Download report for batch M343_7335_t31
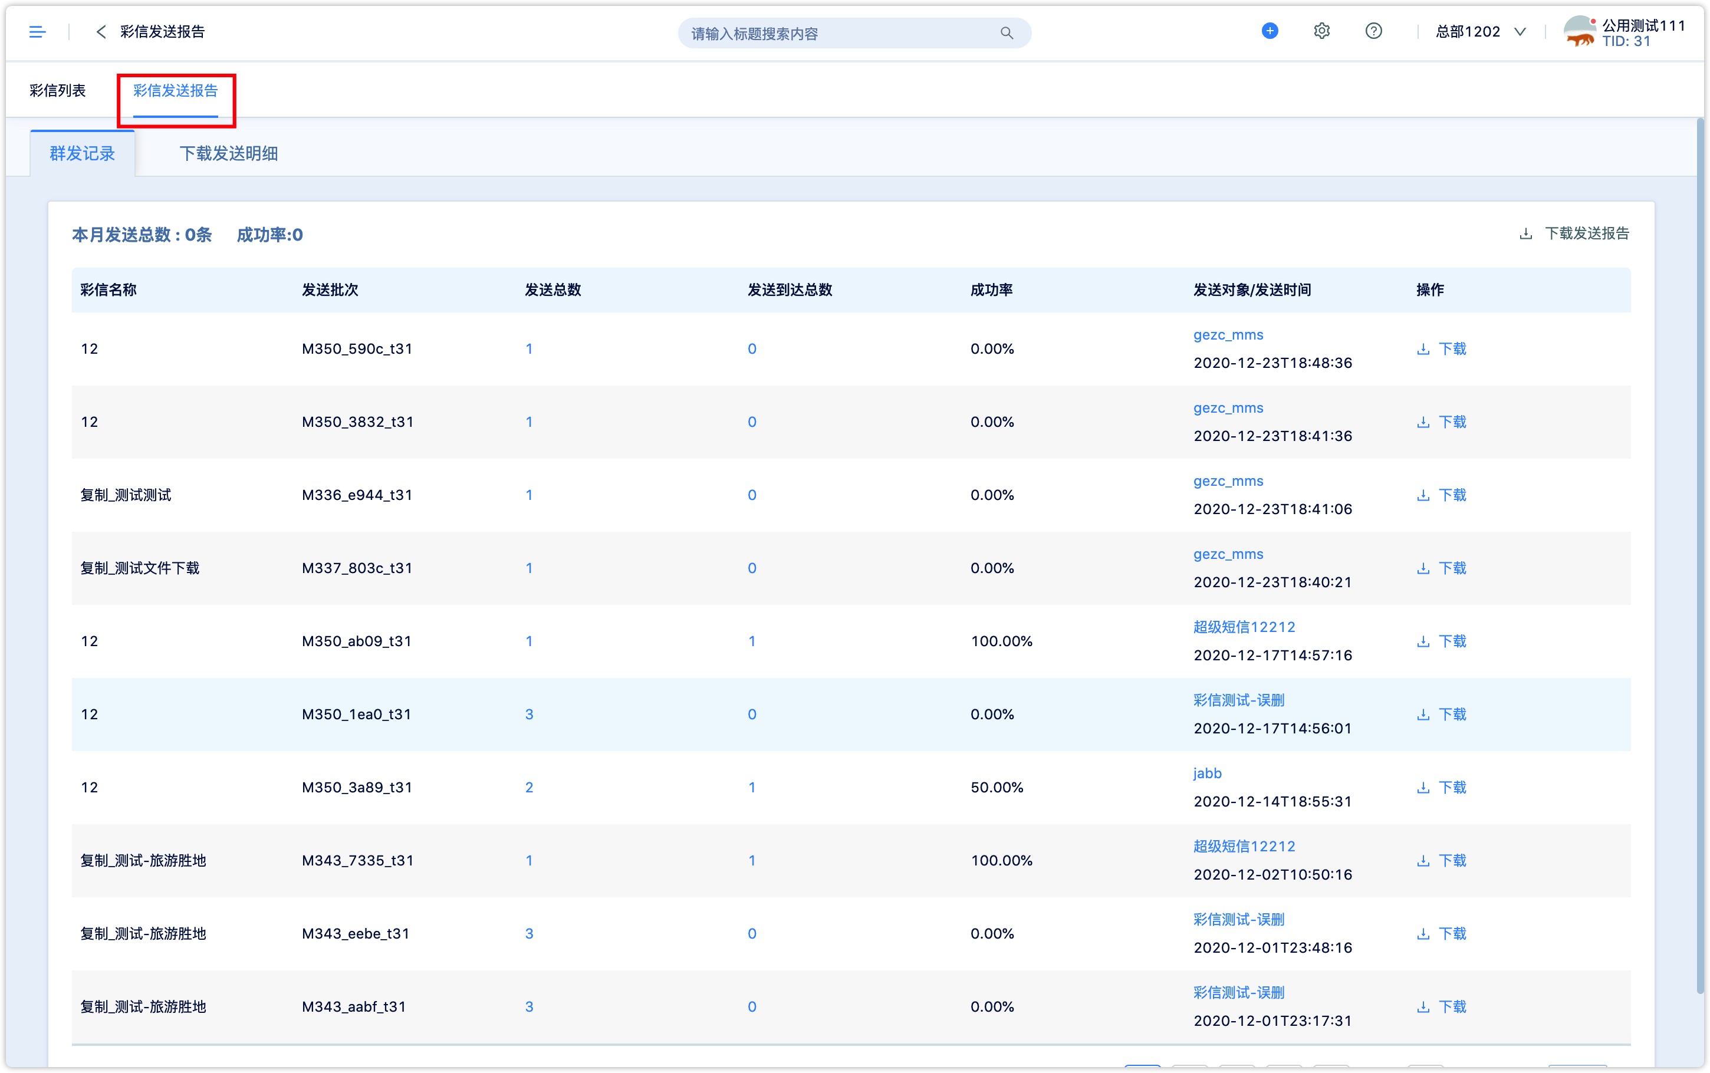This screenshot has height=1073, width=1710. tap(1441, 860)
